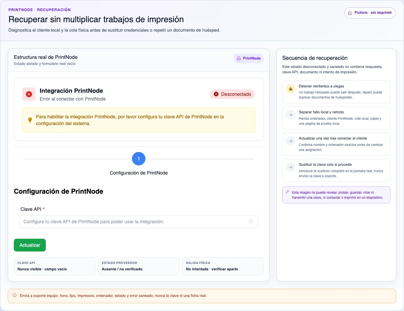Click the red error icon beside Integración PrintNode
The width and height of the screenshot is (404, 311).
pyautogui.click(x=29, y=94)
